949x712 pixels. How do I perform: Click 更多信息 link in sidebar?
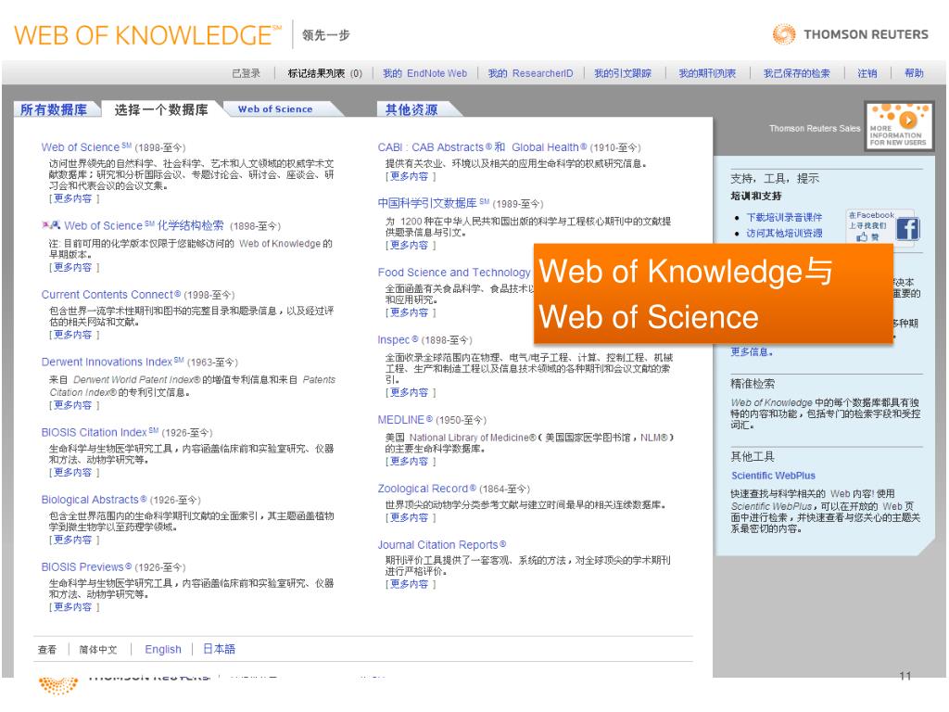tap(751, 351)
